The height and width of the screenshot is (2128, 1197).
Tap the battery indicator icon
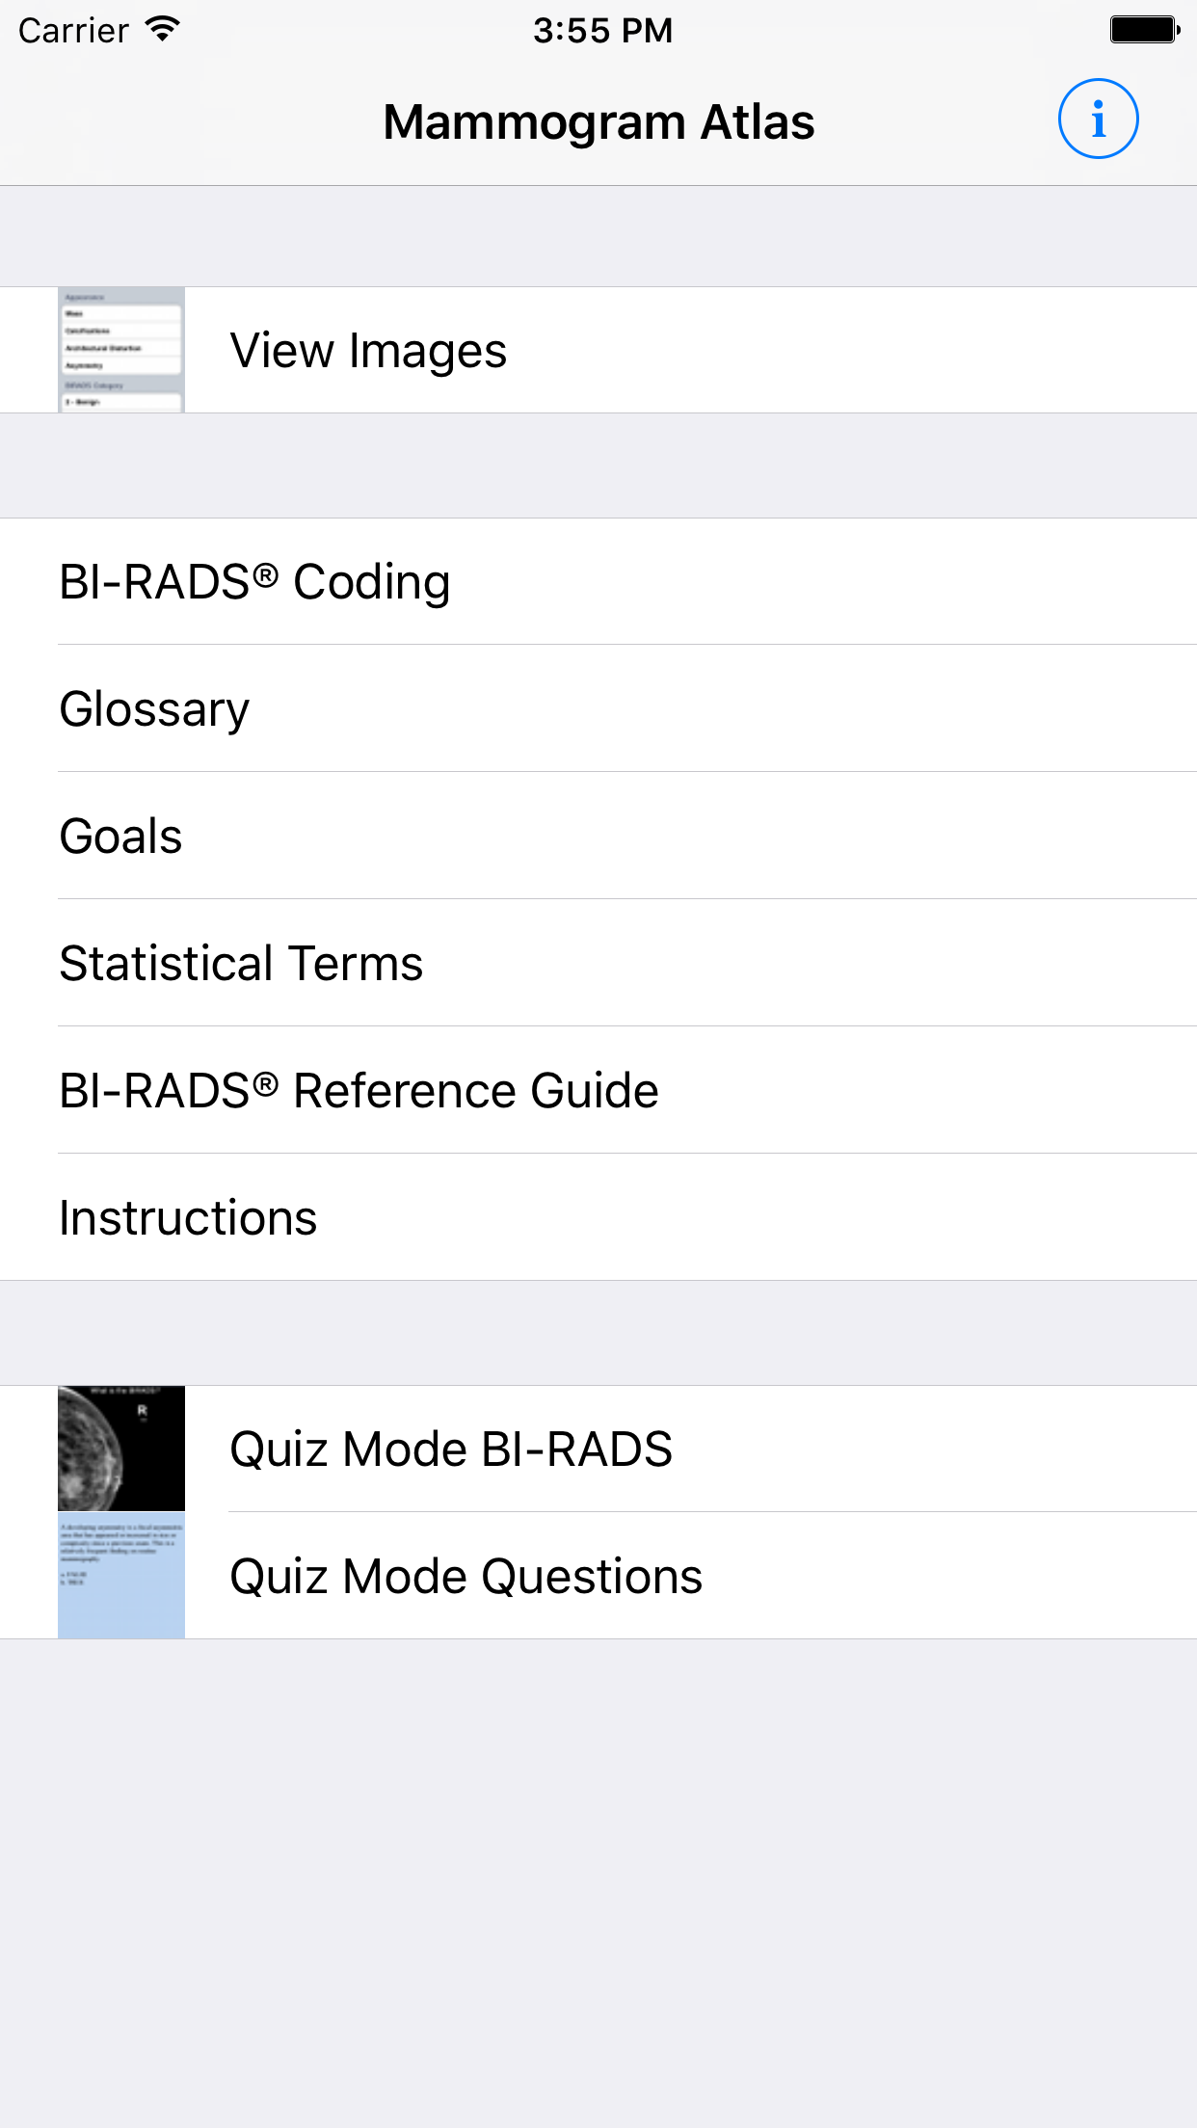pos(1144,30)
